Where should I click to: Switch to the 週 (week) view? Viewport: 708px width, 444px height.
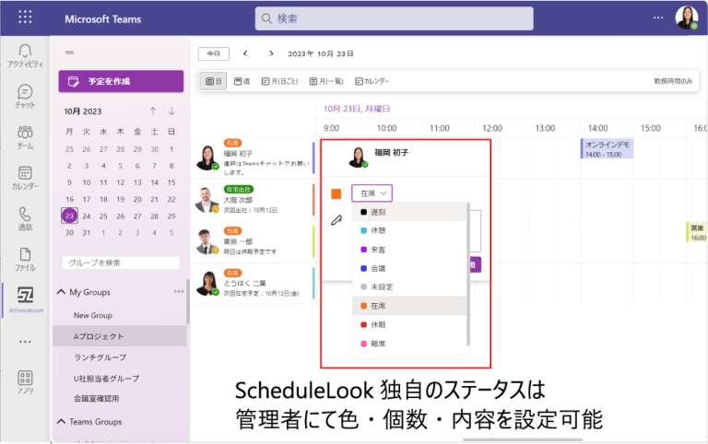point(242,81)
